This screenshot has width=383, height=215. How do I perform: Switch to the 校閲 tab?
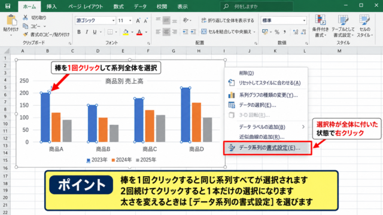[x=162, y=7]
